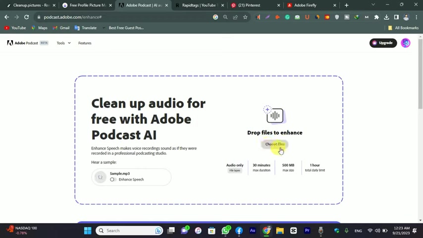
Task: Toggle the browser side panel
Action: (396, 17)
